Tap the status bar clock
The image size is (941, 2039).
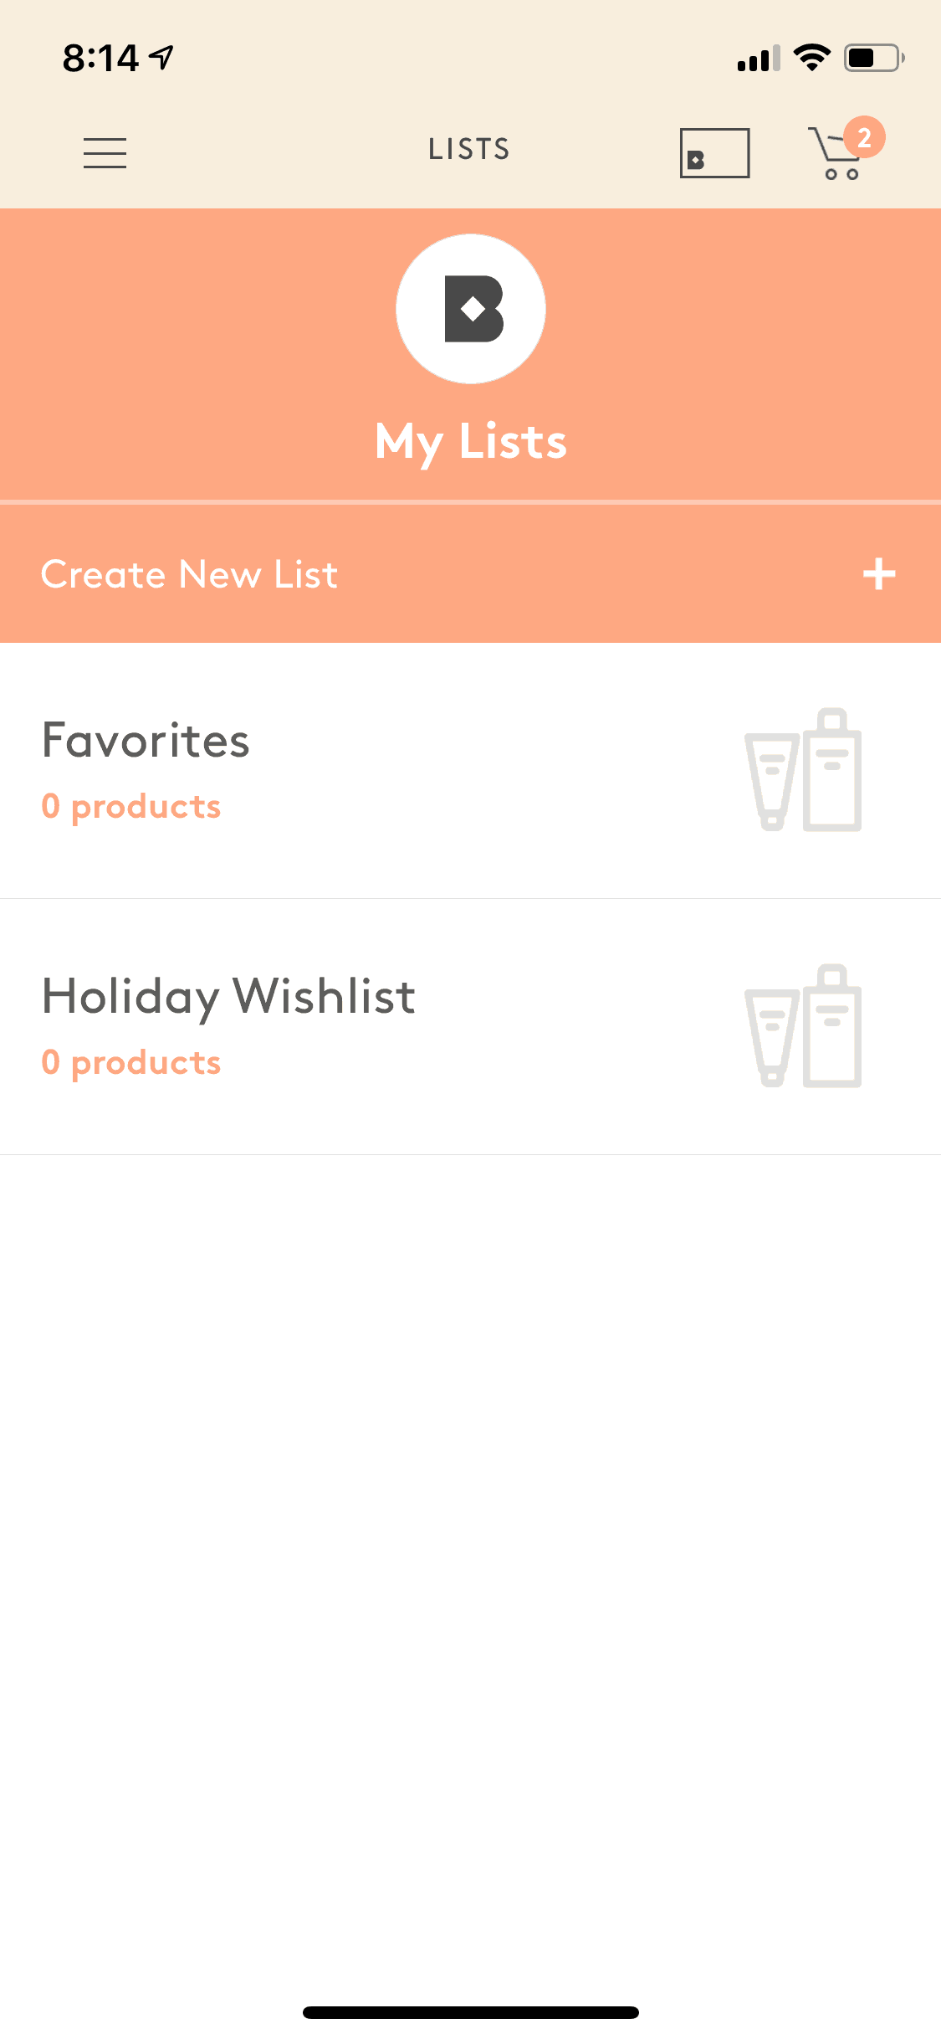pos(100,59)
